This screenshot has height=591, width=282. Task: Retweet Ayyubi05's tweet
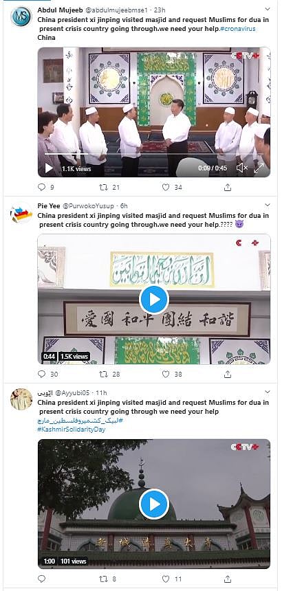[103, 579]
